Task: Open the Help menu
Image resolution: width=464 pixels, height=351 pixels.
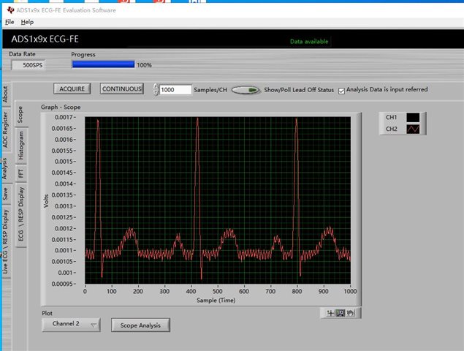Action: (x=27, y=22)
